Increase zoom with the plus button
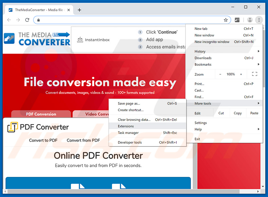The width and height of the screenshot is (268, 197). coord(241,74)
